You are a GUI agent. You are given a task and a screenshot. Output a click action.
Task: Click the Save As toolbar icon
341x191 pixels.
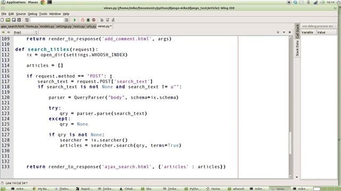19,20
